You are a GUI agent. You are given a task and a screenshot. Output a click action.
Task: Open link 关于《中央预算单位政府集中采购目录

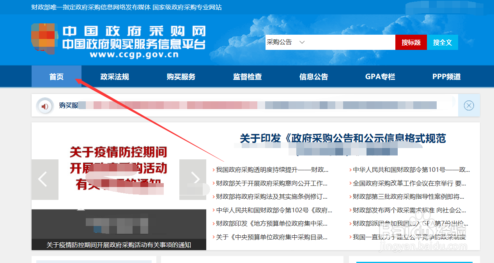click(272, 237)
